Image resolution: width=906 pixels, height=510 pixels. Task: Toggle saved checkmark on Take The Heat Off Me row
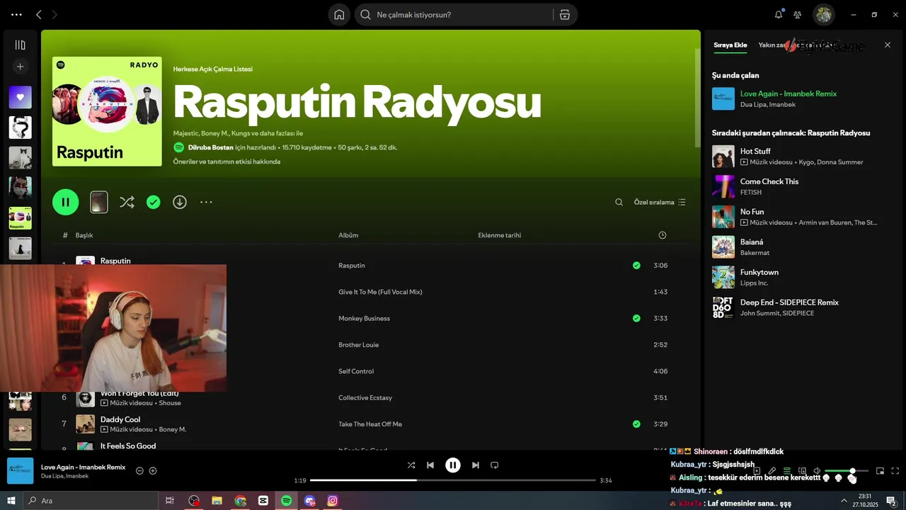[636, 424]
